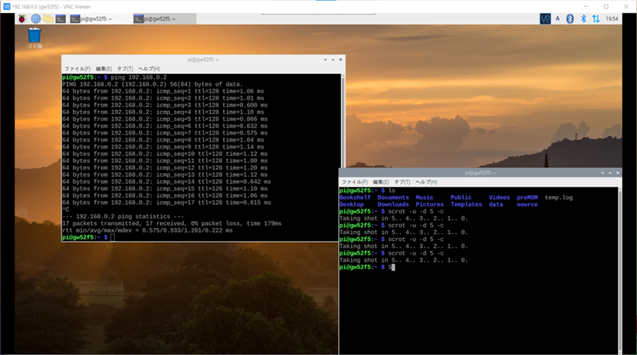This screenshot has height=355, width=637.
Task: Click the VNC server tray icon
Action: (x=545, y=18)
